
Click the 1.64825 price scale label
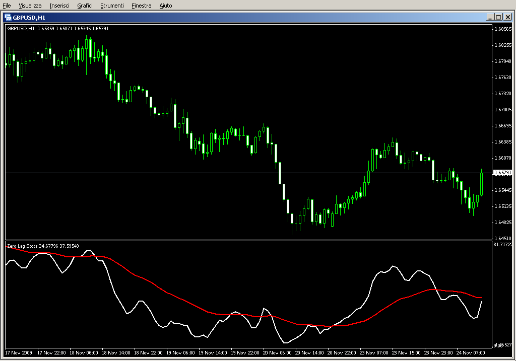pyautogui.click(x=503, y=222)
